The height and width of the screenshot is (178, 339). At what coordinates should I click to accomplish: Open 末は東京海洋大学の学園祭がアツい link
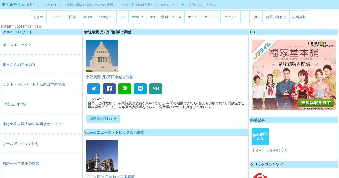click(32, 124)
